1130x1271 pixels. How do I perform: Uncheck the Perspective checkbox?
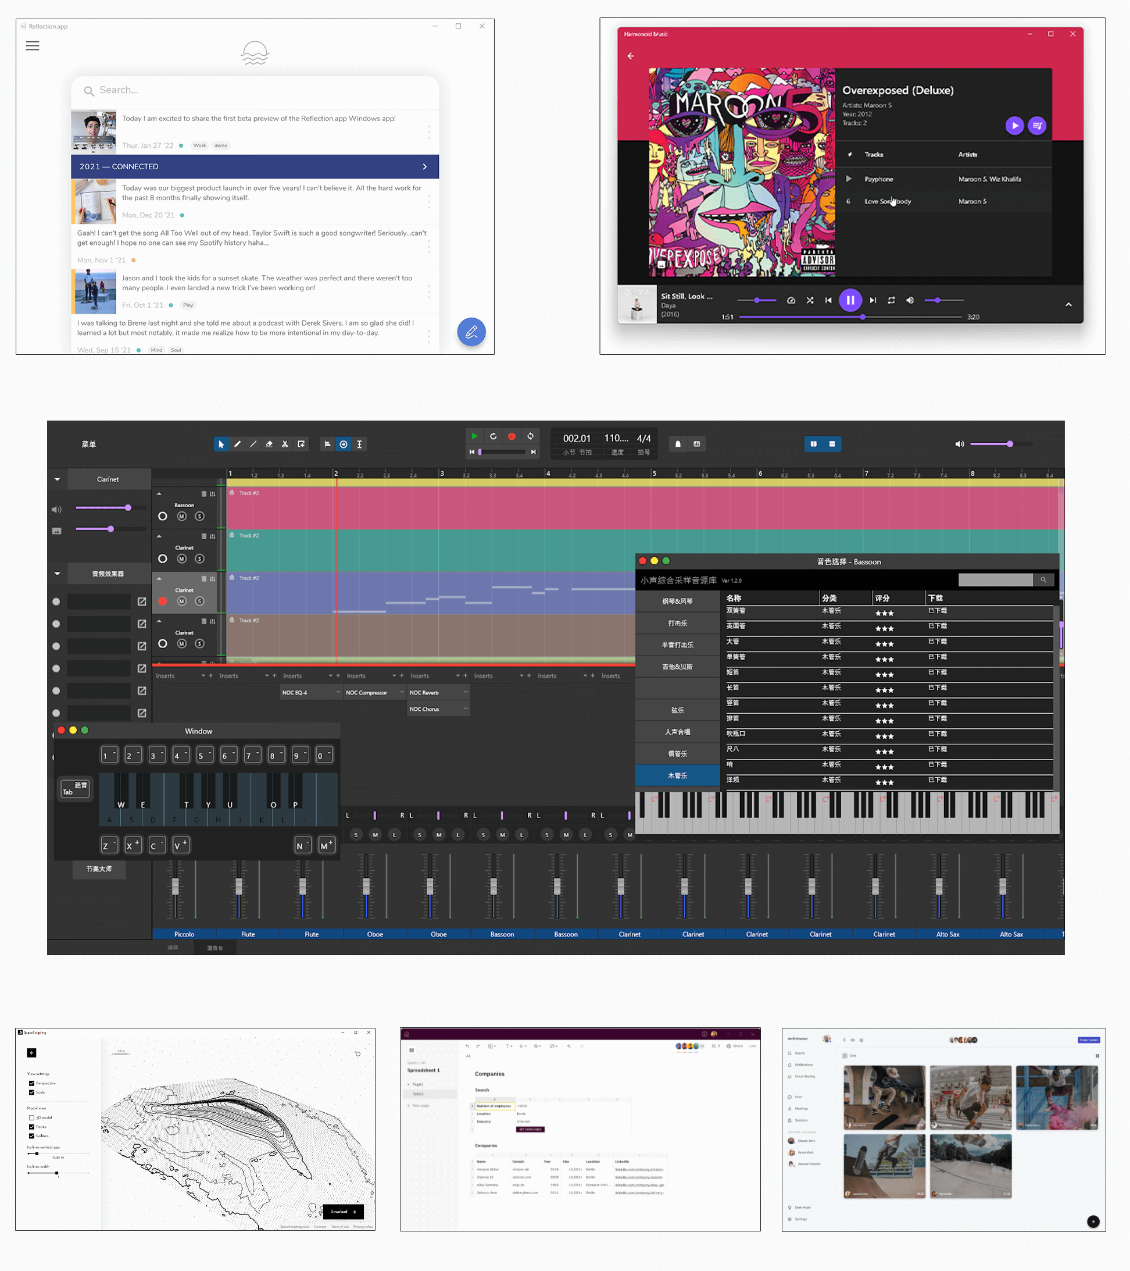click(32, 1083)
